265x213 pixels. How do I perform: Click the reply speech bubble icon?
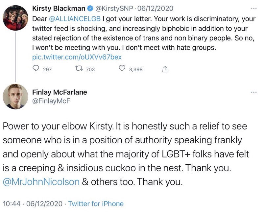(x=36, y=69)
